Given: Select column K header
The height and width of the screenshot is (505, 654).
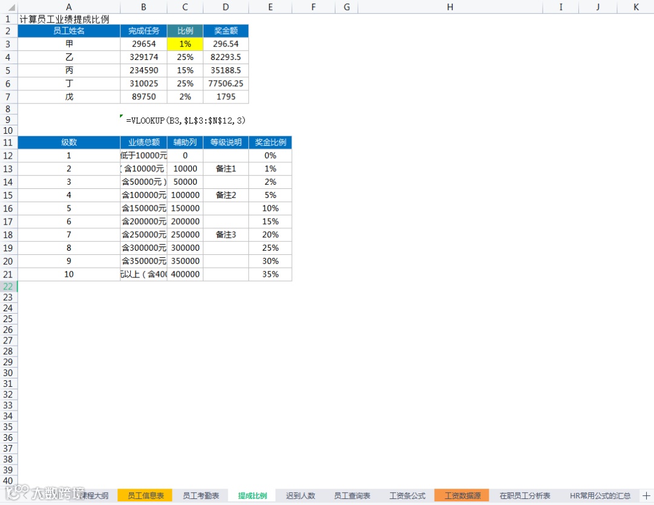Looking at the screenshot, I should [x=636, y=7].
